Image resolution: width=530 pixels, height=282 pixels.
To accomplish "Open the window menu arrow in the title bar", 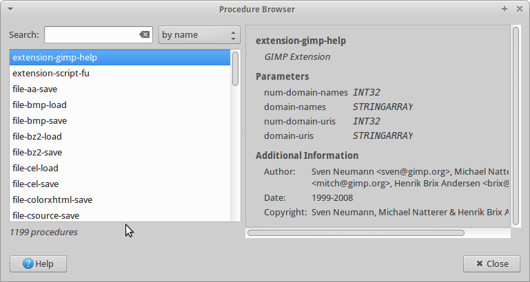I will (10, 9).
